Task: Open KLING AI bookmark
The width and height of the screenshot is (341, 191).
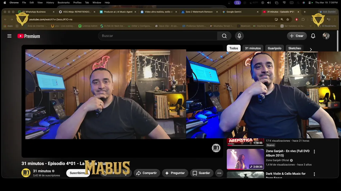Action: (113, 26)
